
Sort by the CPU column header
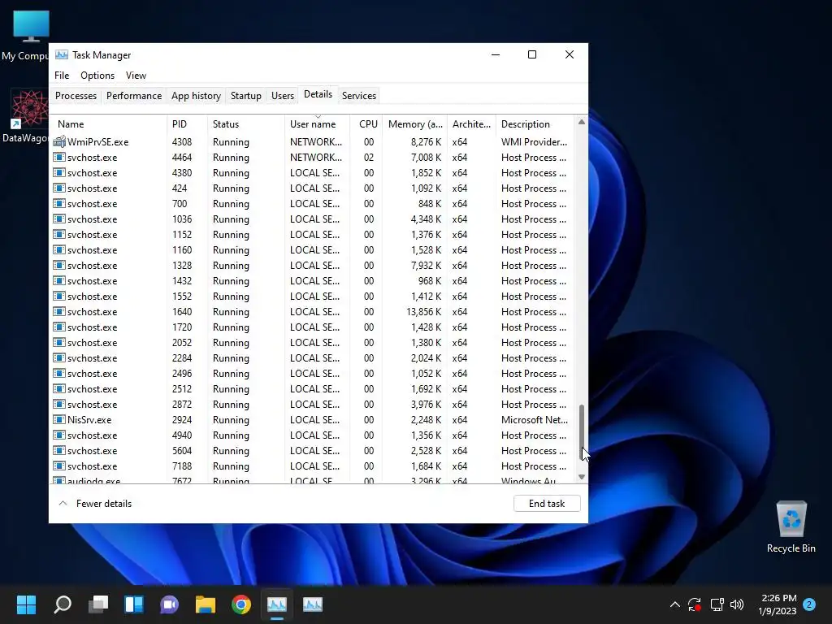tap(366, 124)
